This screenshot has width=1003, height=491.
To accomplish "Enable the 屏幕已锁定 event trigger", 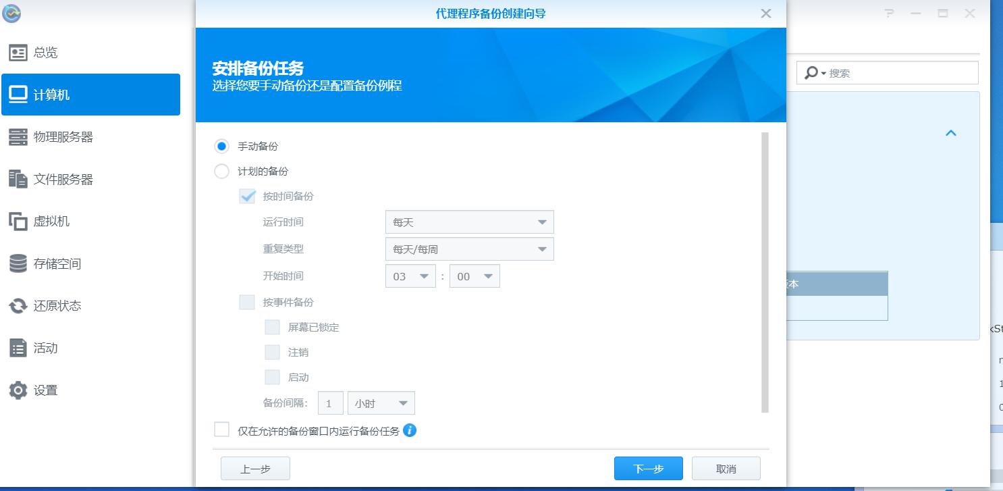I will point(272,327).
